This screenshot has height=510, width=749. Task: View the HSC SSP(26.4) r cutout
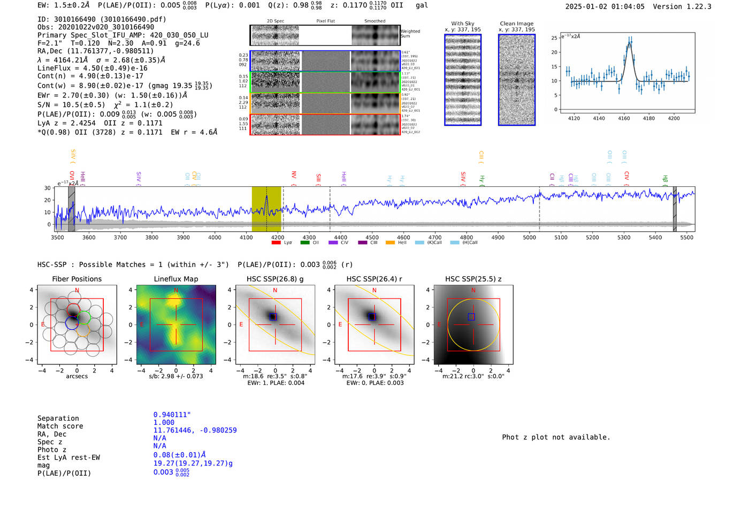point(374,325)
